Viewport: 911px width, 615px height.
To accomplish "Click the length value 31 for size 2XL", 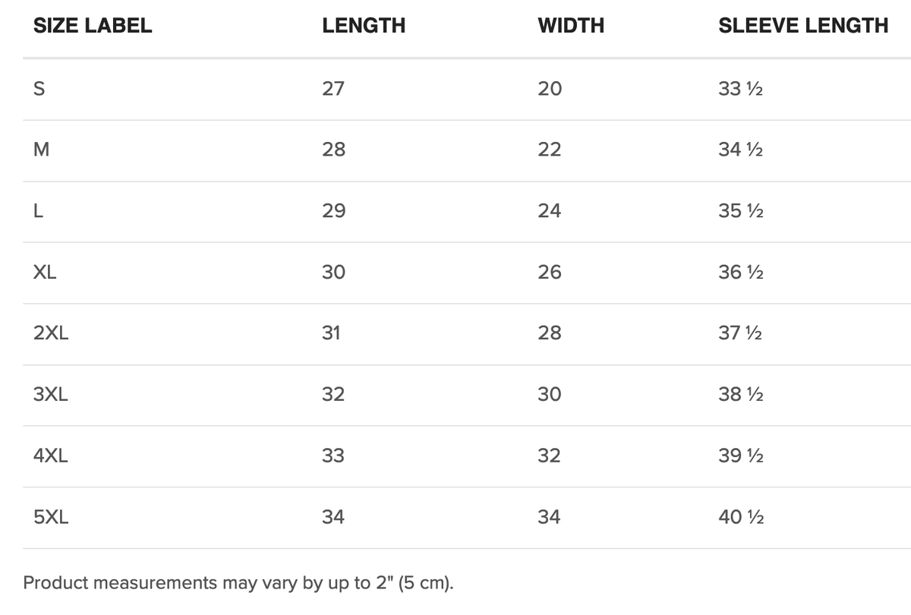I will (x=331, y=333).
